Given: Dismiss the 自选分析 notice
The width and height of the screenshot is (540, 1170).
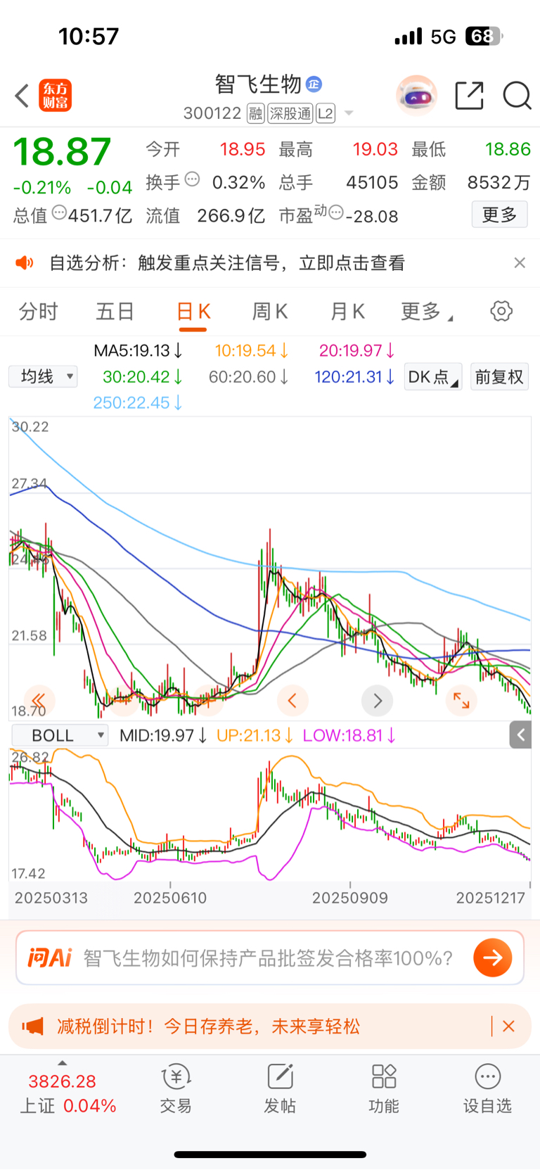Looking at the screenshot, I should pos(520,262).
